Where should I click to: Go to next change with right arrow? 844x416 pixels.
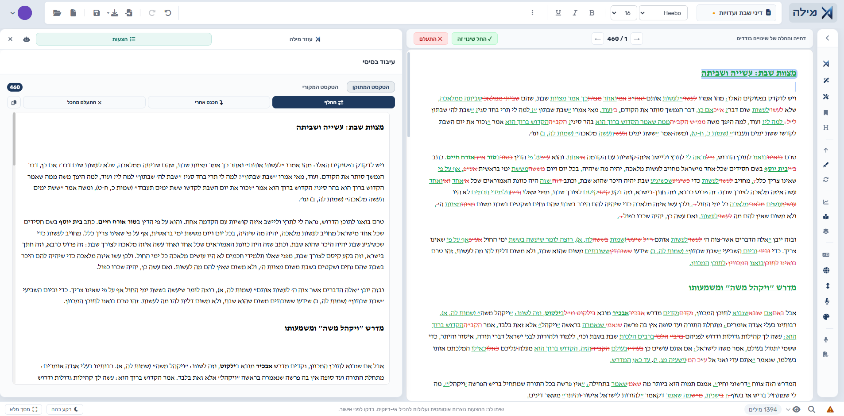pos(637,39)
